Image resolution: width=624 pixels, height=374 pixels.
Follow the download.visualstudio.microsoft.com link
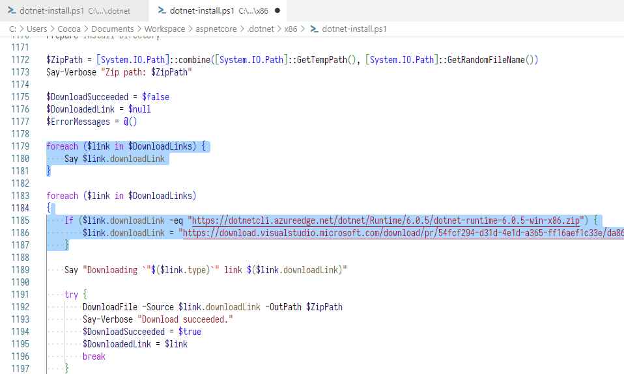tap(401, 233)
